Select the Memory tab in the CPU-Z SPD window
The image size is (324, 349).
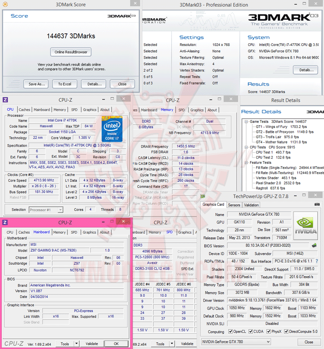click(155, 232)
